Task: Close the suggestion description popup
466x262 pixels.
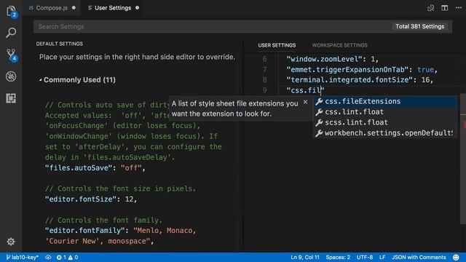Action: point(305,102)
